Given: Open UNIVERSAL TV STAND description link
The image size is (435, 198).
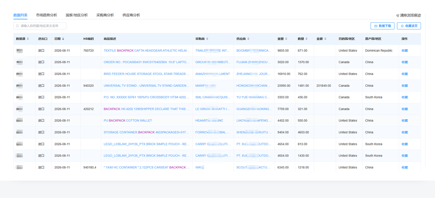Looking at the screenshot, I should click(x=147, y=86).
